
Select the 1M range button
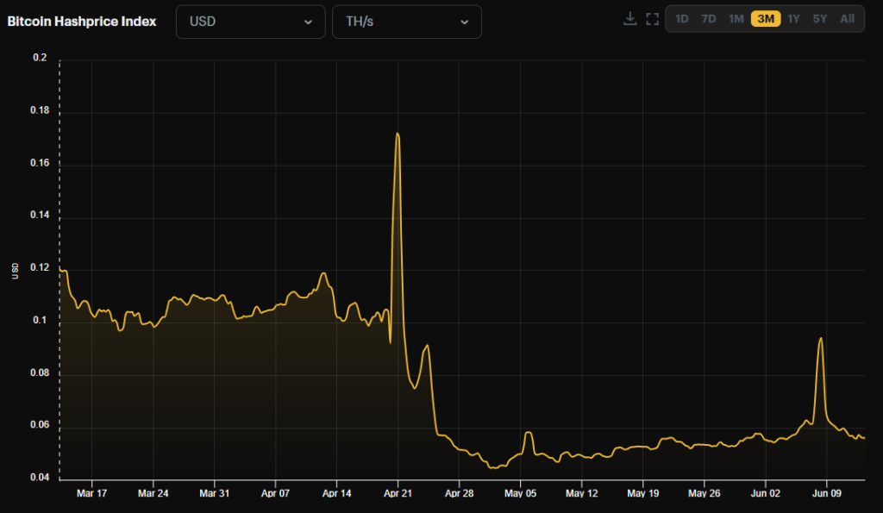(x=737, y=18)
